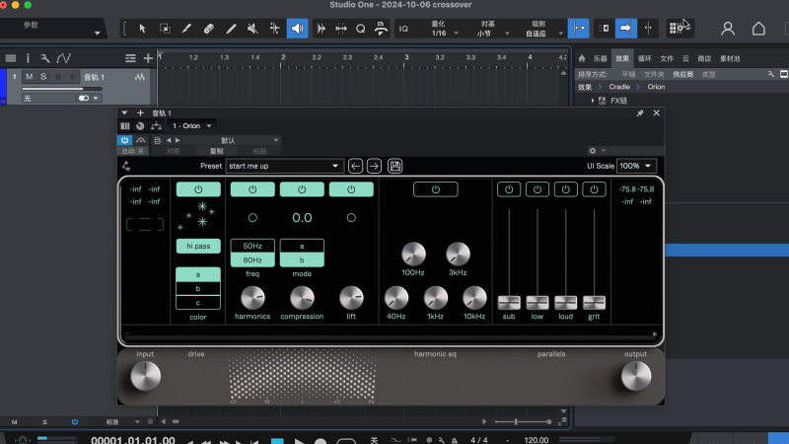Open quantize value 1/16 dropdown
This screenshot has width=789, height=444.
coord(445,33)
